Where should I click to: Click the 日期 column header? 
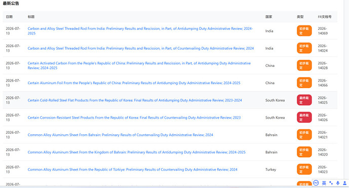click(9, 17)
